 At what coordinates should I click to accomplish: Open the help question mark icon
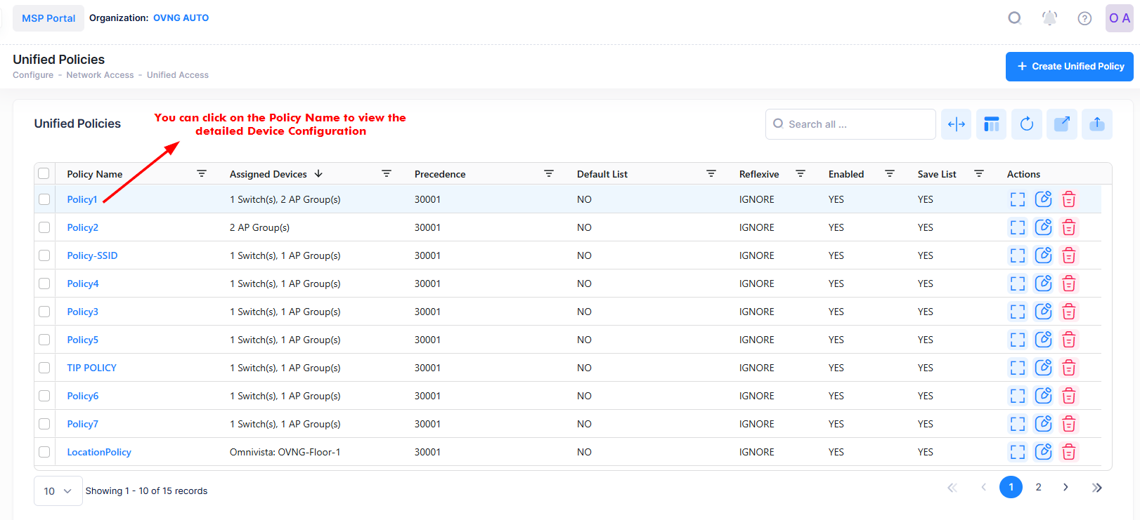pos(1084,18)
